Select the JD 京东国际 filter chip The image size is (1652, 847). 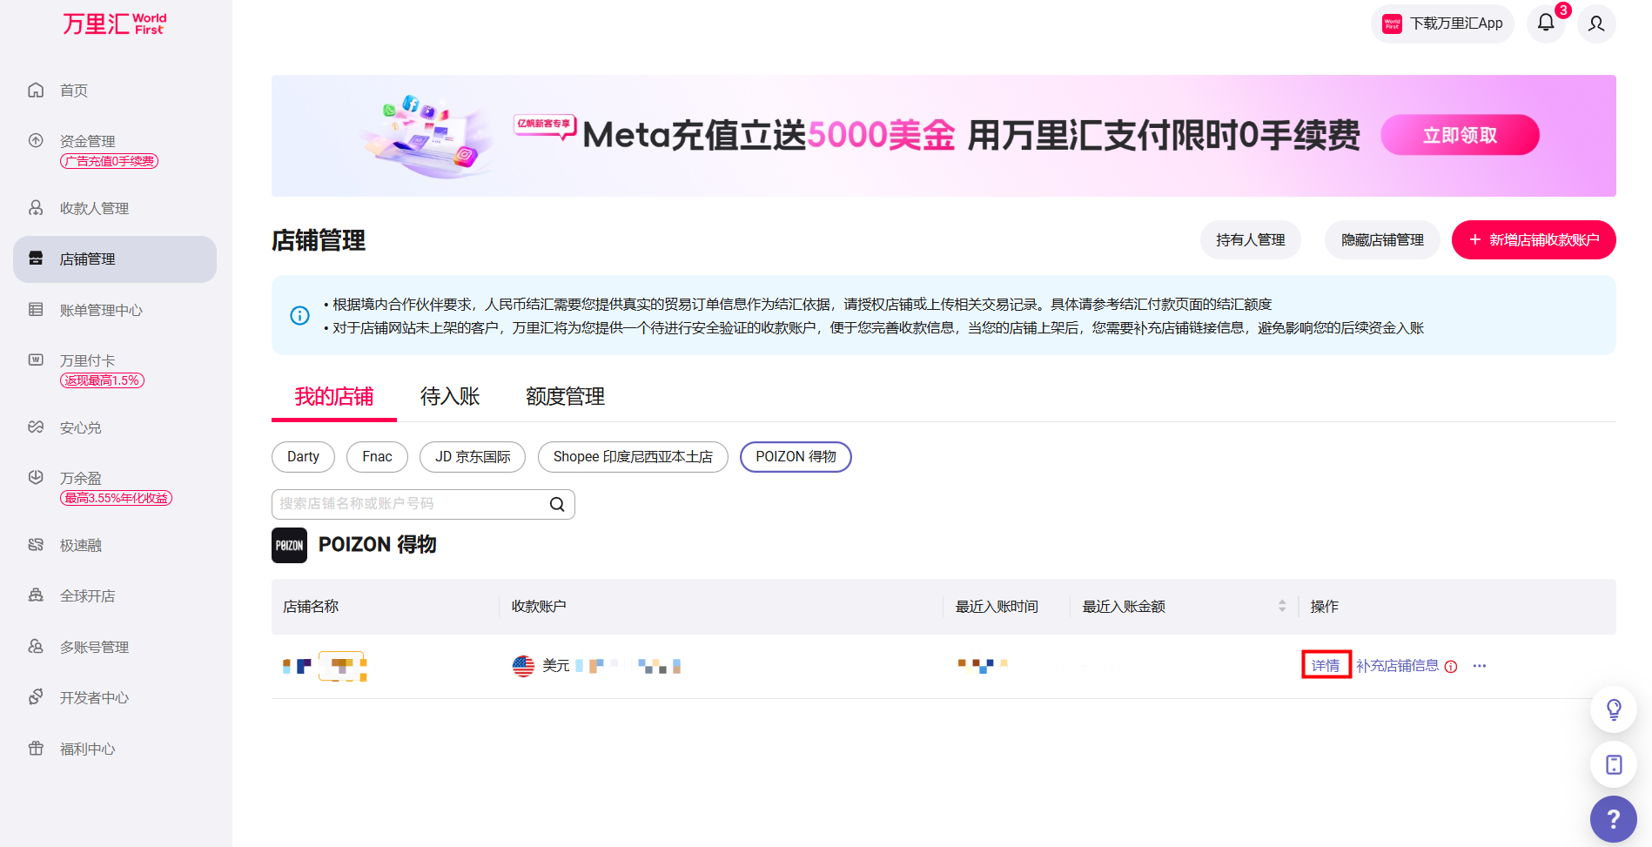(473, 457)
